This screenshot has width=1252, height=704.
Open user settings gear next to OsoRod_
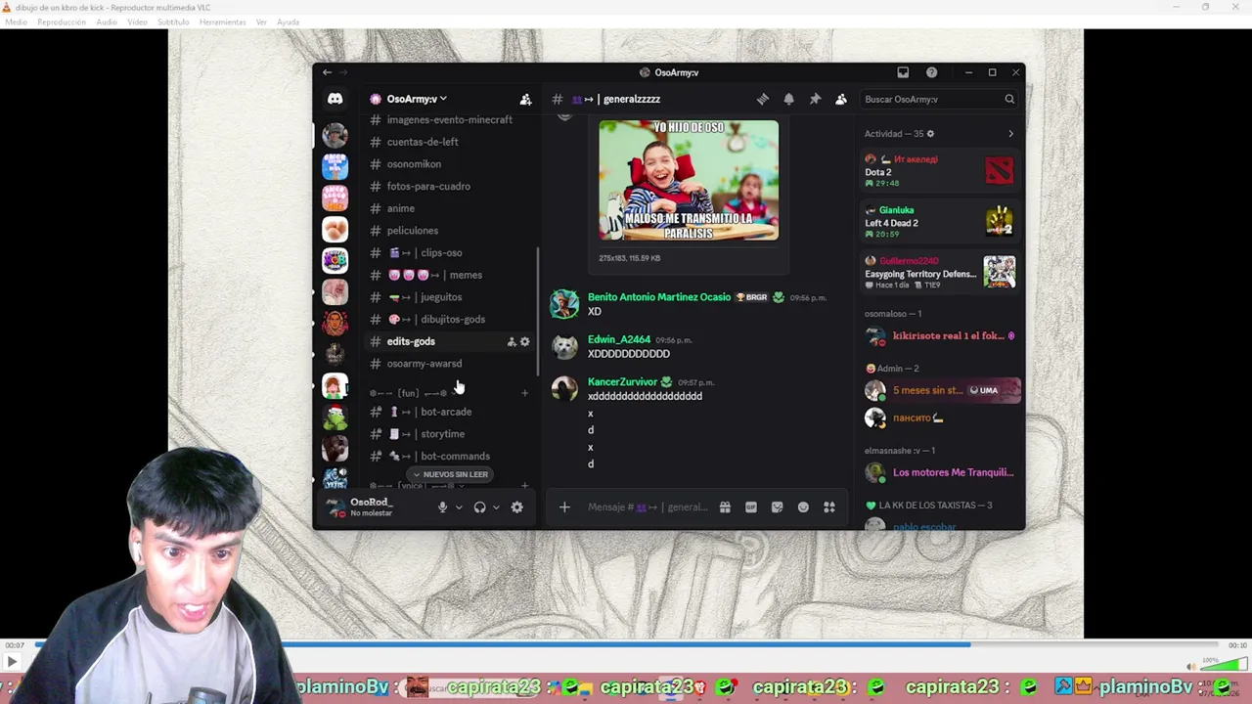tap(516, 507)
